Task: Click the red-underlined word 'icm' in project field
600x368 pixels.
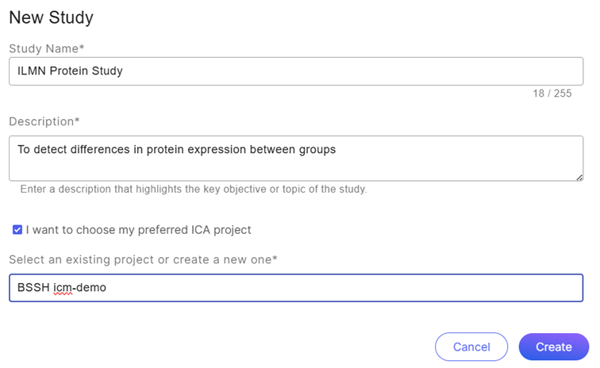Action: (63, 288)
